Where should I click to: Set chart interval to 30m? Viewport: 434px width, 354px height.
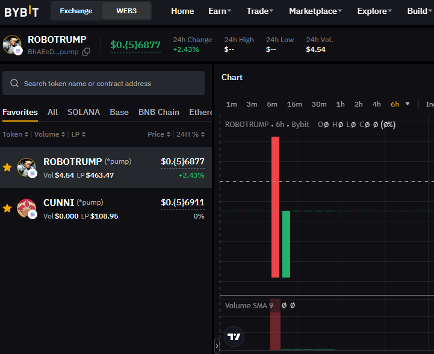319,104
